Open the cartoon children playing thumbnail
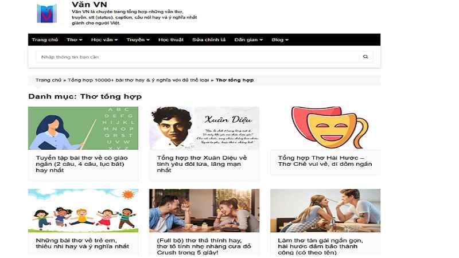The height and width of the screenshot is (258, 459). coord(83,210)
